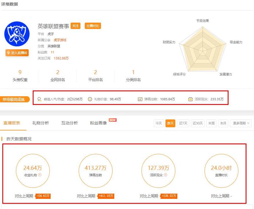Click info icon beside 活跃观众 circle
Viewport: 254px width, 209px height.
pyautogui.click(x=165, y=175)
